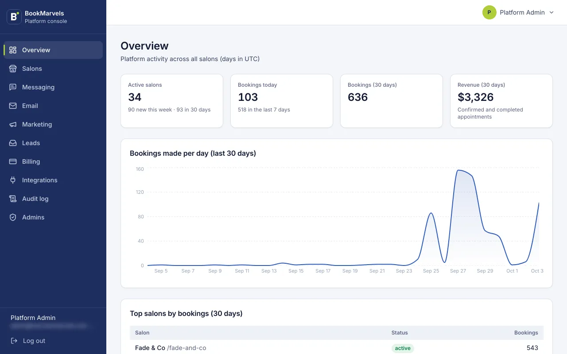Click the Salons storefront icon
The image size is (567, 354).
coord(13,69)
